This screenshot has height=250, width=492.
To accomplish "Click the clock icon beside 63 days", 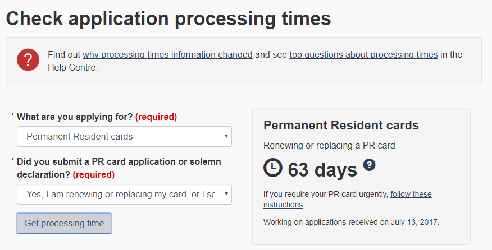I will point(273,168).
